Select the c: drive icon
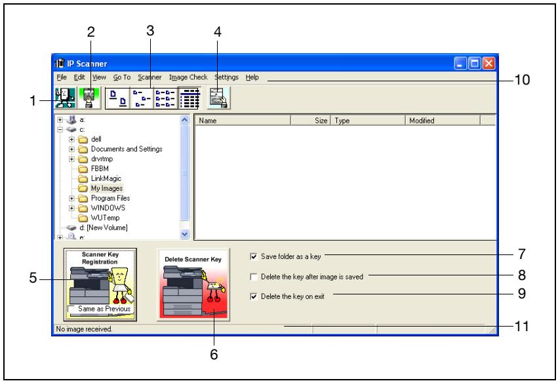Screen dimensions: 558x381 71,129
